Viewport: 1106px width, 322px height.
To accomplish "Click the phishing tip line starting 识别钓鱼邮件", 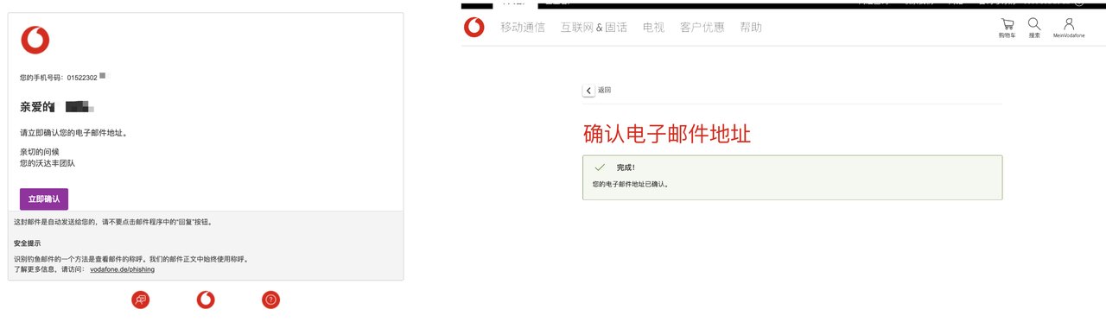I will 131,259.
